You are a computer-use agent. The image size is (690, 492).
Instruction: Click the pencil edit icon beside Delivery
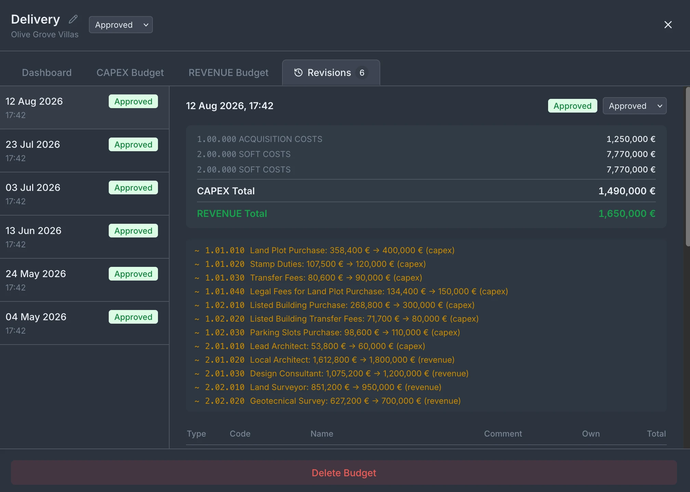coord(73,20)
